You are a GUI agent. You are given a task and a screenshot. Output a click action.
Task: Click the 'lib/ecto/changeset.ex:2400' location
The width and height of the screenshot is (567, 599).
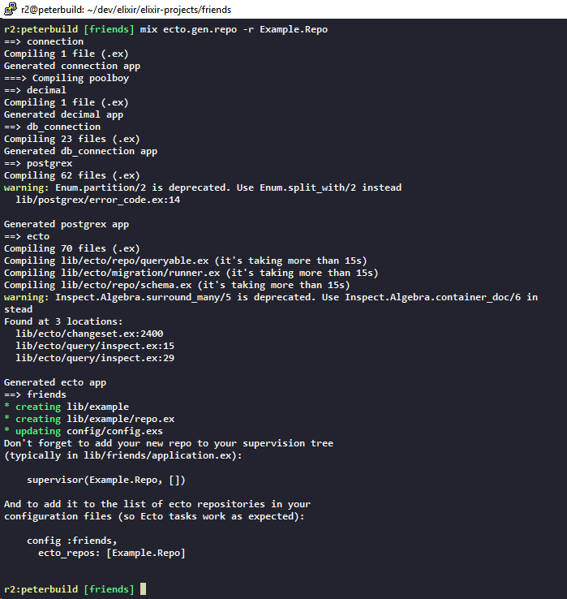[x=89, y=334]
